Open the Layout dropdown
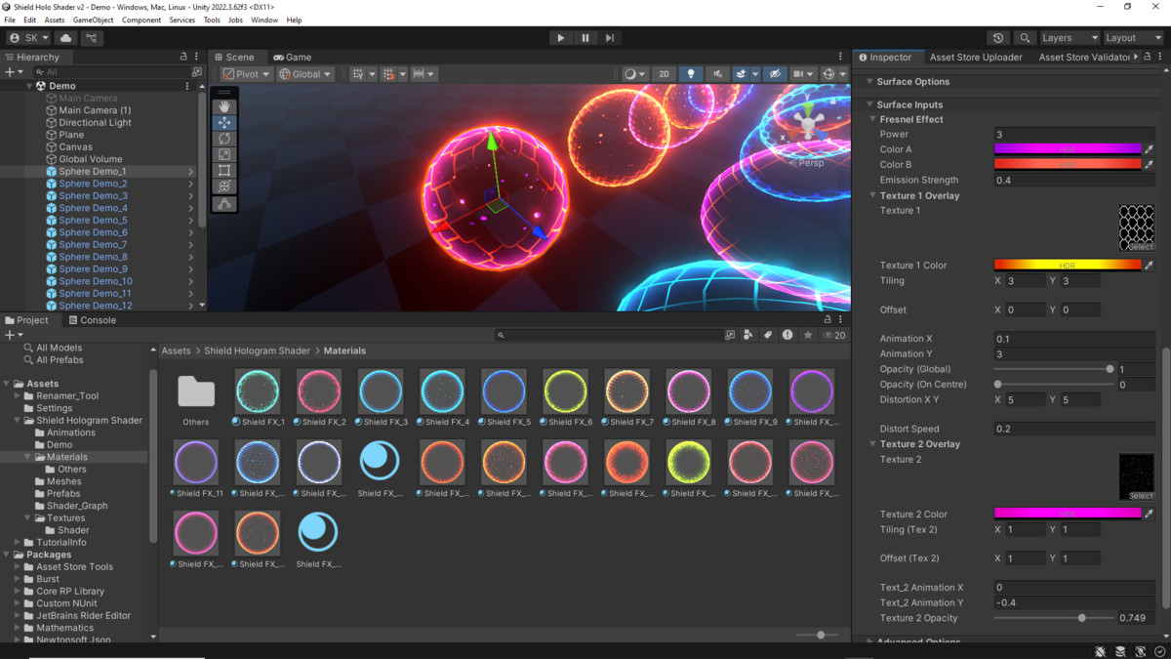This screenshot has height=659, width=1171. (x=1132, y=37)
